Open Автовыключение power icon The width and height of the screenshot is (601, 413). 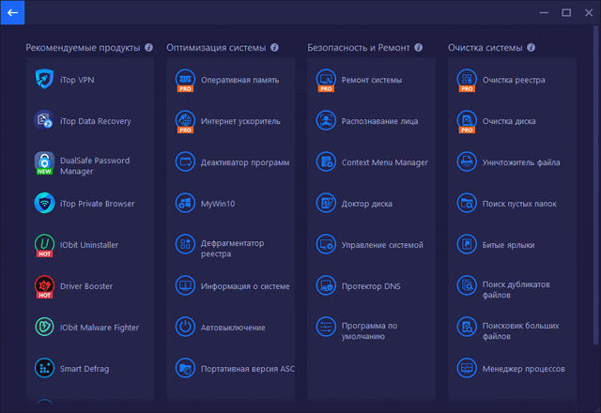[185, 327]
